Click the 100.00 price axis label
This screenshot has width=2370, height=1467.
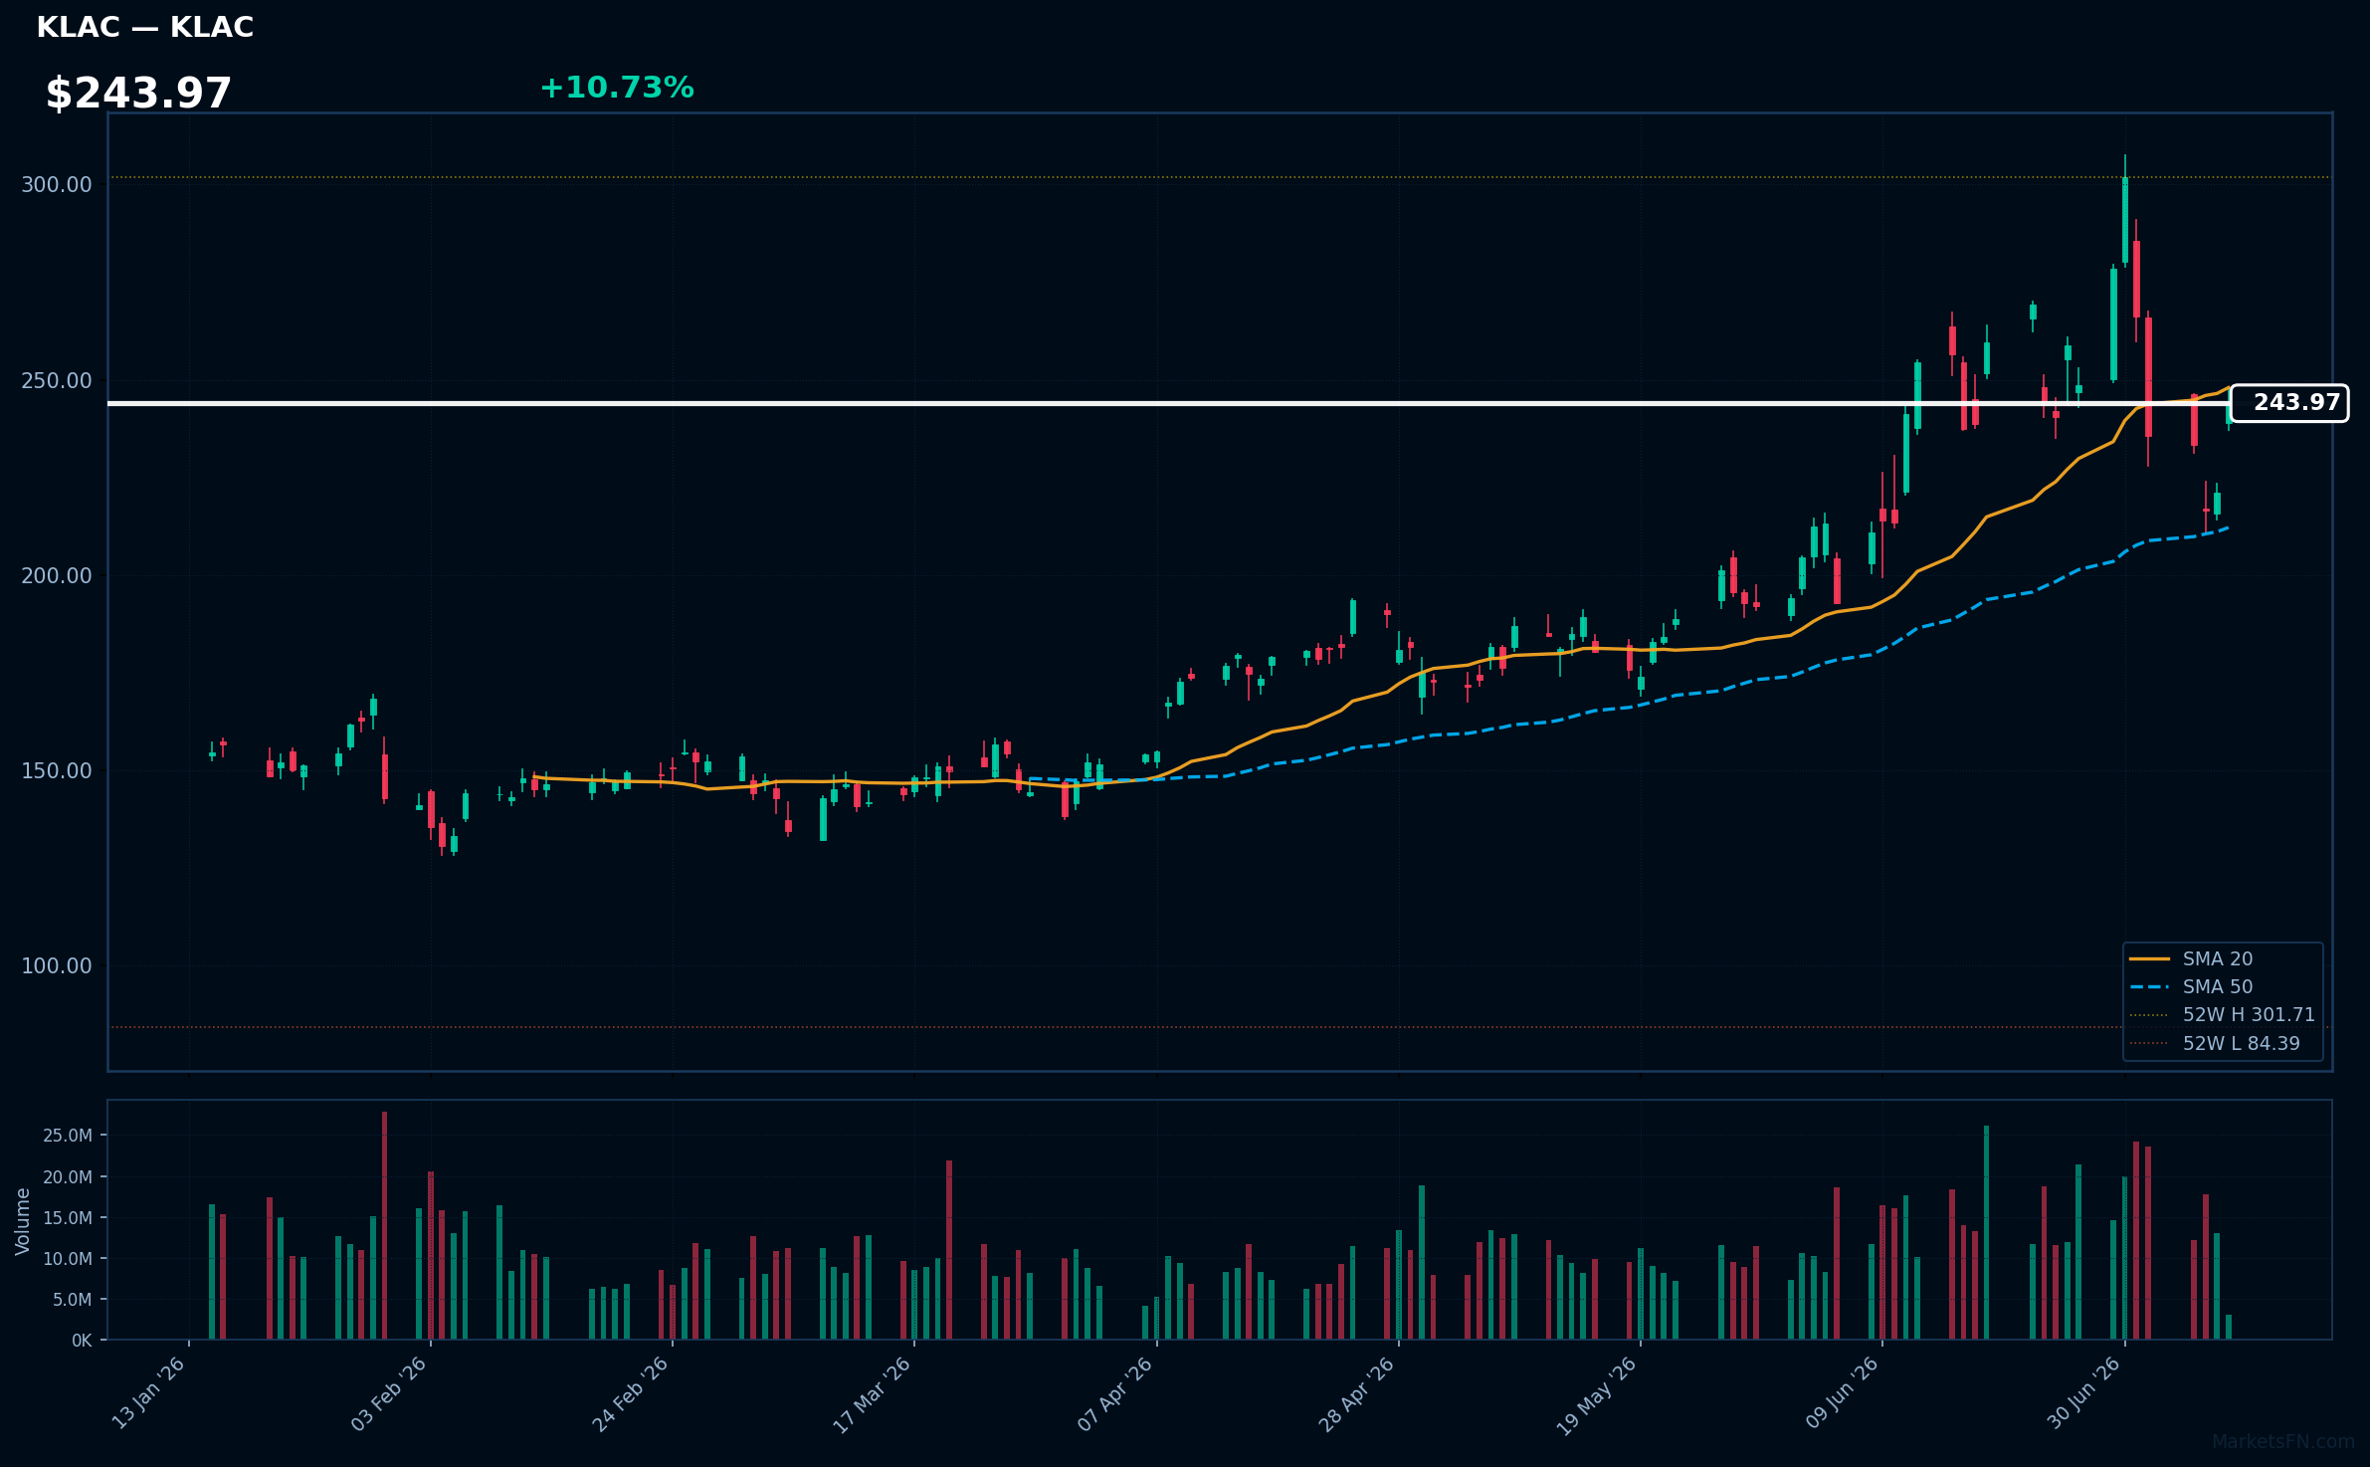point(57,966)
